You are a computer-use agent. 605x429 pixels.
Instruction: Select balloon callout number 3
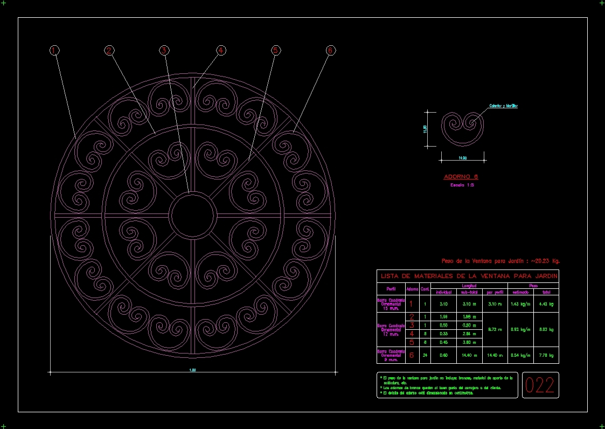(164, 50)
